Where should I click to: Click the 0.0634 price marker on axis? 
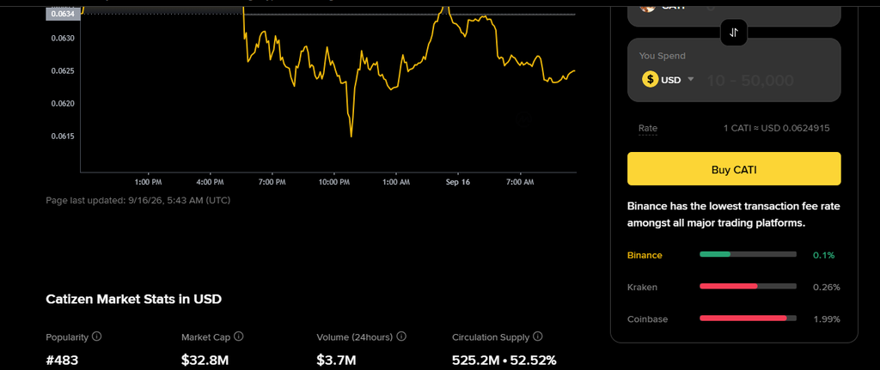tap(63, 15)
